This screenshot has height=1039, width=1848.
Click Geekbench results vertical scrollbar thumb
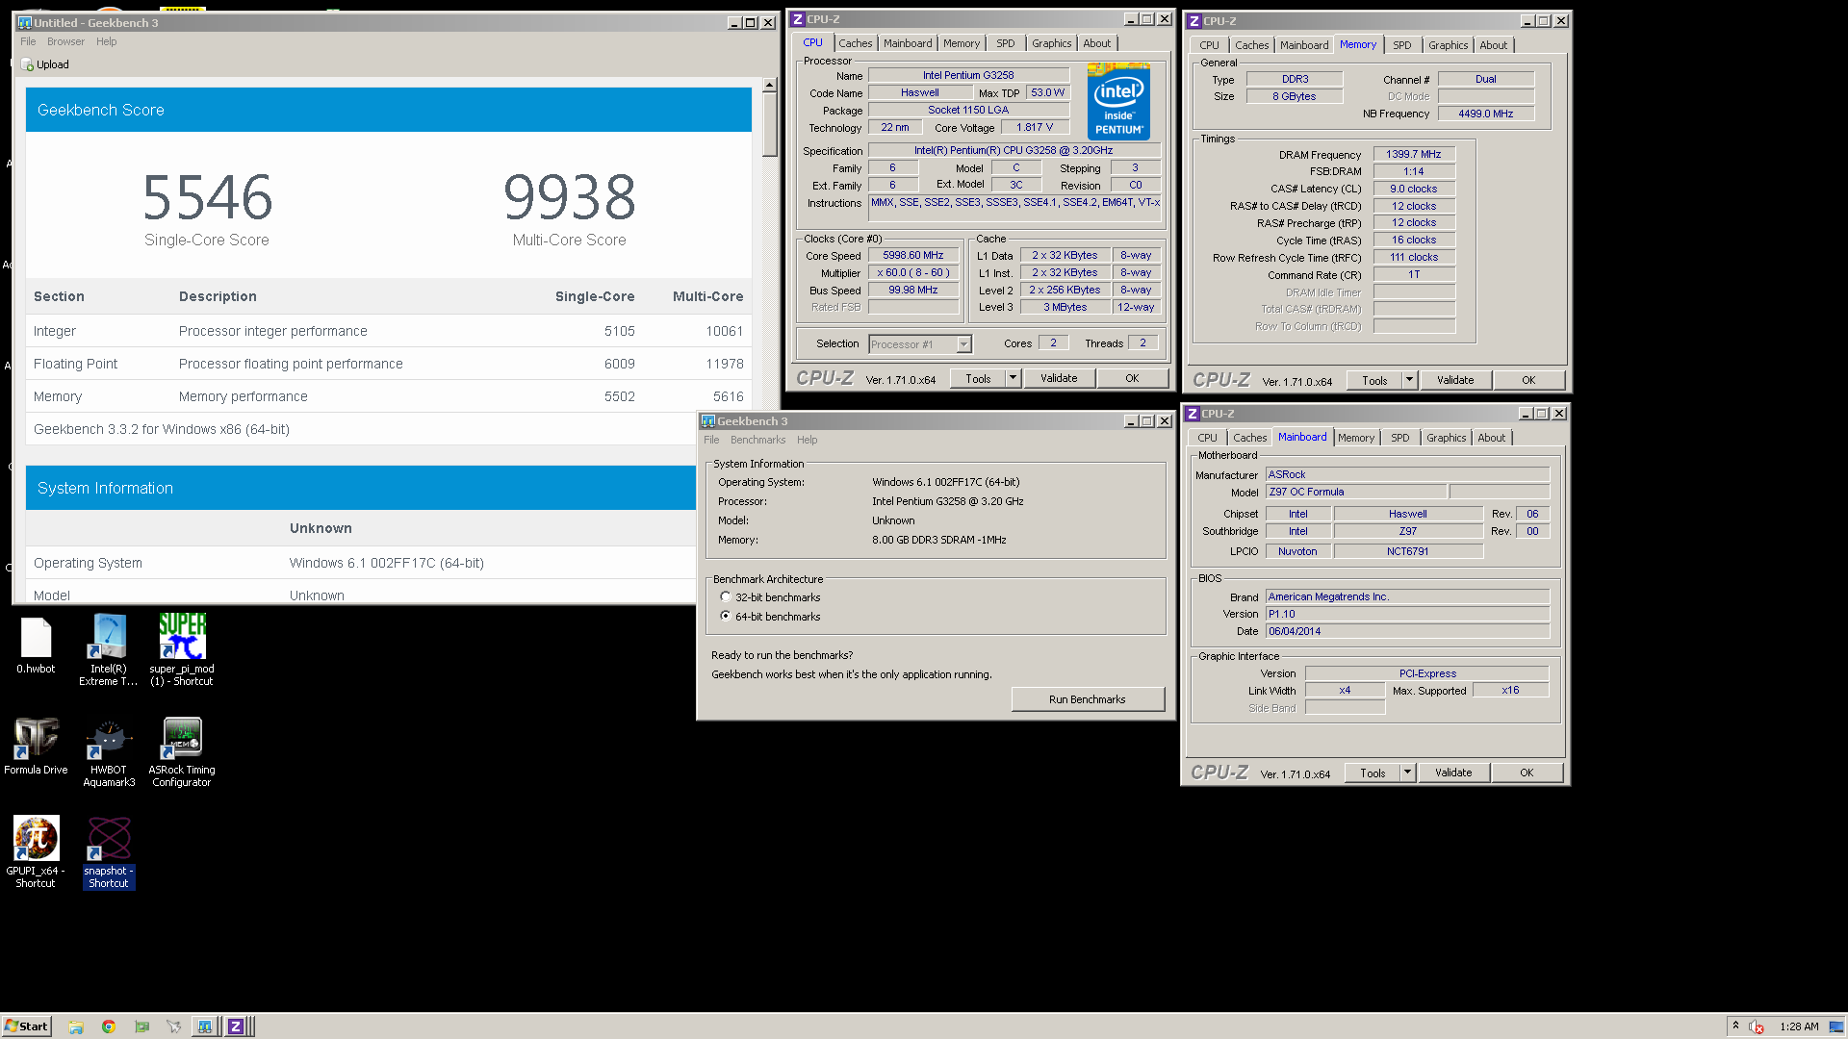[x=769, y=125]
